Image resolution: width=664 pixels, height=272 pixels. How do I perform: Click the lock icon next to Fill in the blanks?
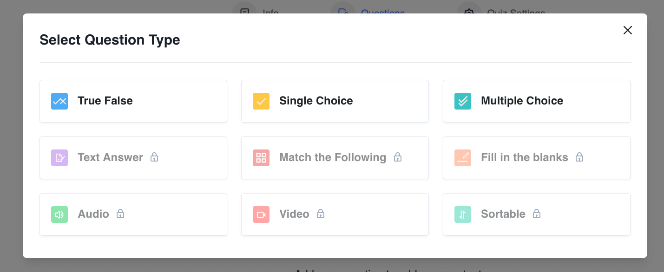click(x=579, y=157)
